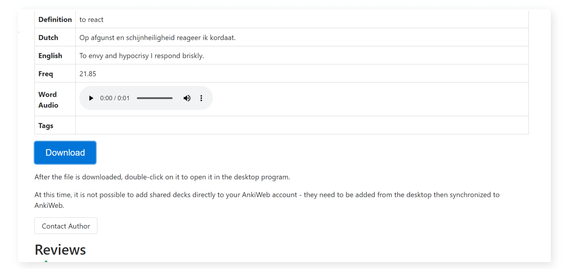Click the English translation sentence
This screenshot has height=272, width=568.
(141, 56)
